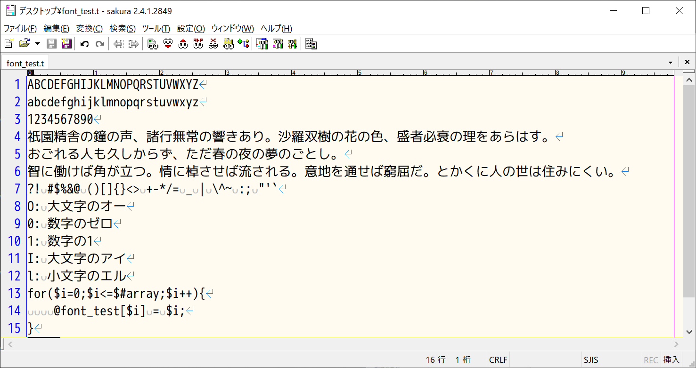696x368 pixels.
Task: Click the save-as floppy icon with sparkle
Action: [66, 44]
